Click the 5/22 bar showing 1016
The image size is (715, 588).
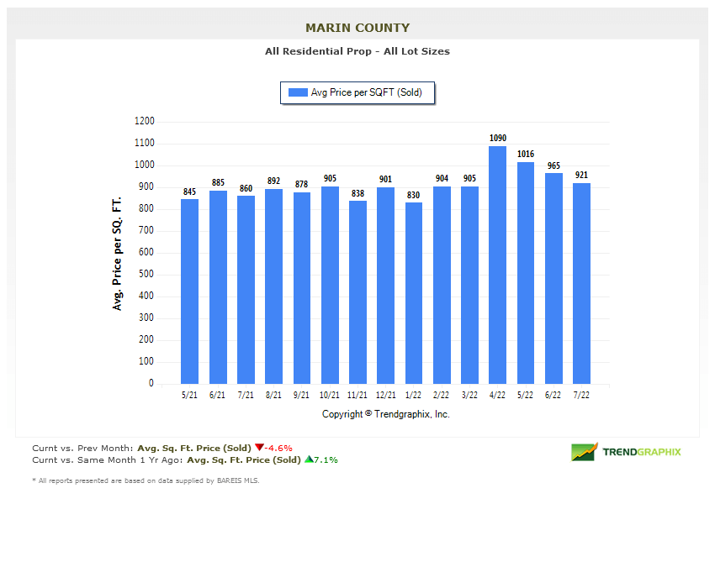(526, 273)
